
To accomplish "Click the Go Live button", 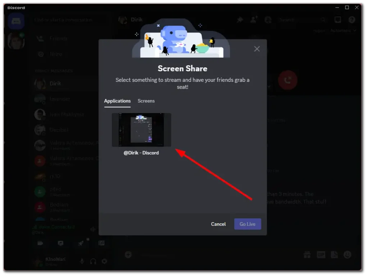I will click(x=247, y=224).
